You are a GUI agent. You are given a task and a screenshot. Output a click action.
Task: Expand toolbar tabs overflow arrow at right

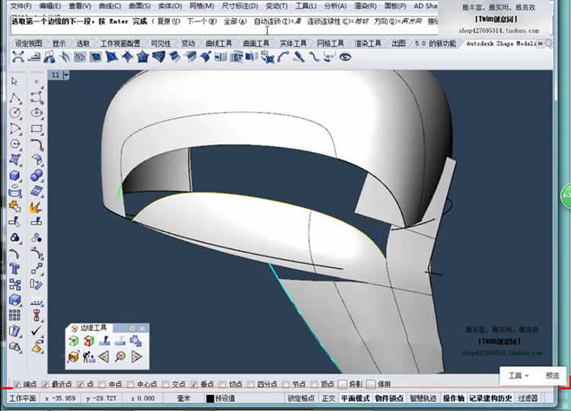point(541,44)
